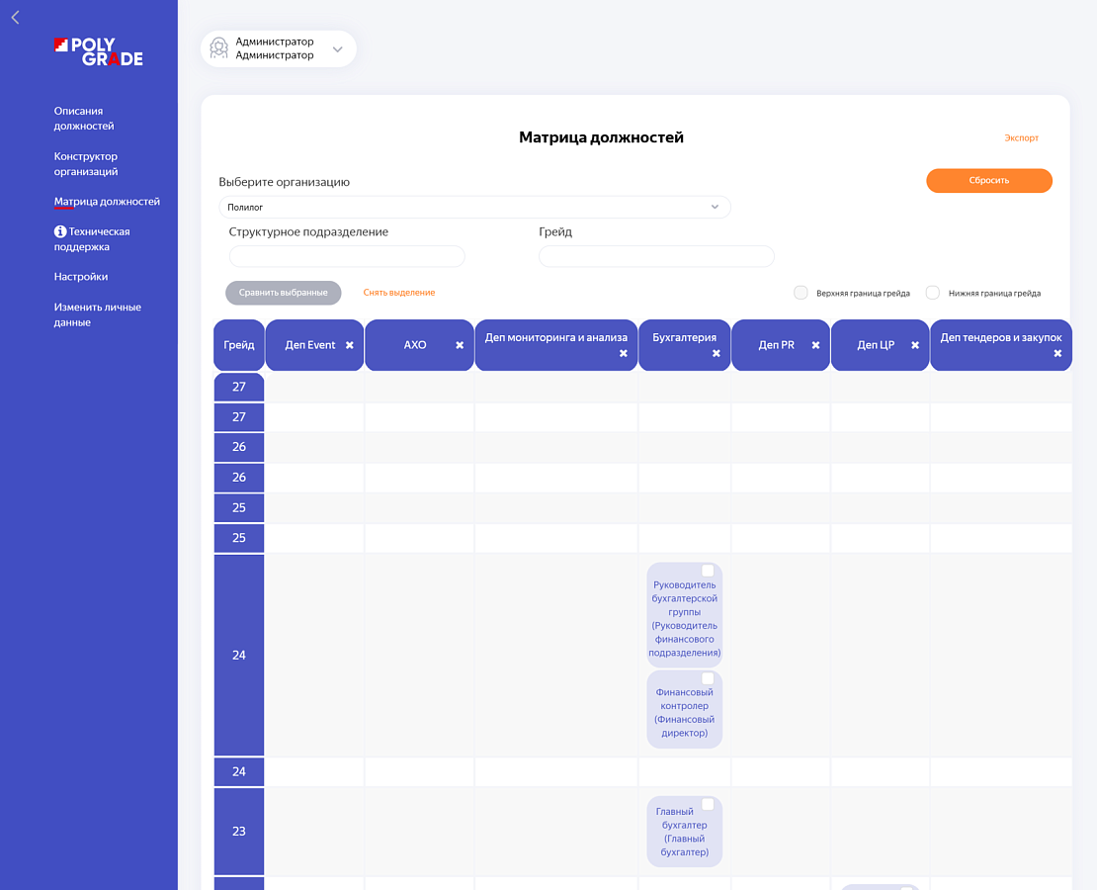This screenshot has height=890, width=1097.
Task: Click the Экспорт link
Action: pos(1022,137)
